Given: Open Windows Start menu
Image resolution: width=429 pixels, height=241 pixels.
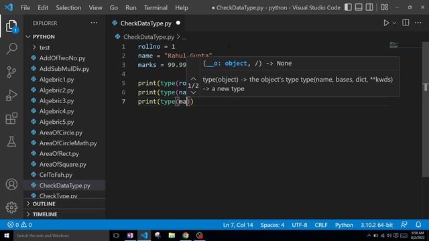Looking at the screenshot, I should coord(7,236).
